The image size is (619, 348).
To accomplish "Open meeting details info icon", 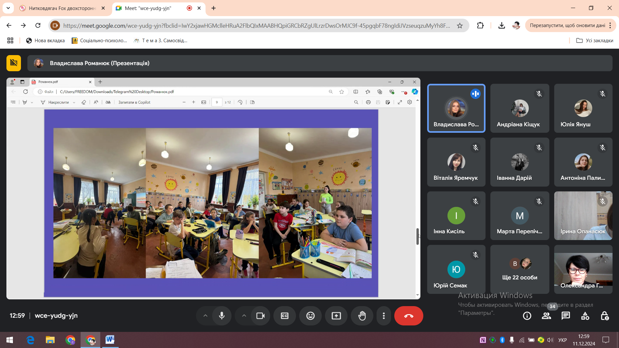I will pyautogui.click(x=527, y=316).
